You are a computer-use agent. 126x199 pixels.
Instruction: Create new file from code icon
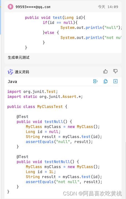click(x=115, y=81)
